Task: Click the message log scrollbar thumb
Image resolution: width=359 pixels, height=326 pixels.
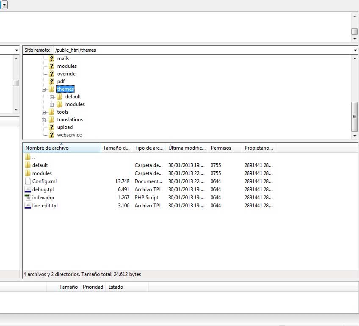Action: 354,31
